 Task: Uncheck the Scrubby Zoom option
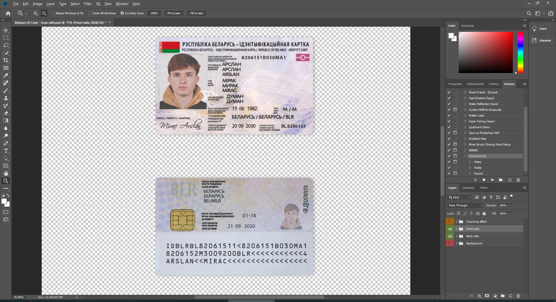[122, 13]
